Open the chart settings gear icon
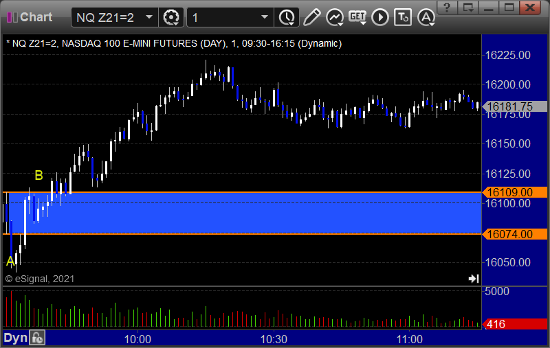The height and width of the screenshot is (348, 550). [x=171, y=17]
